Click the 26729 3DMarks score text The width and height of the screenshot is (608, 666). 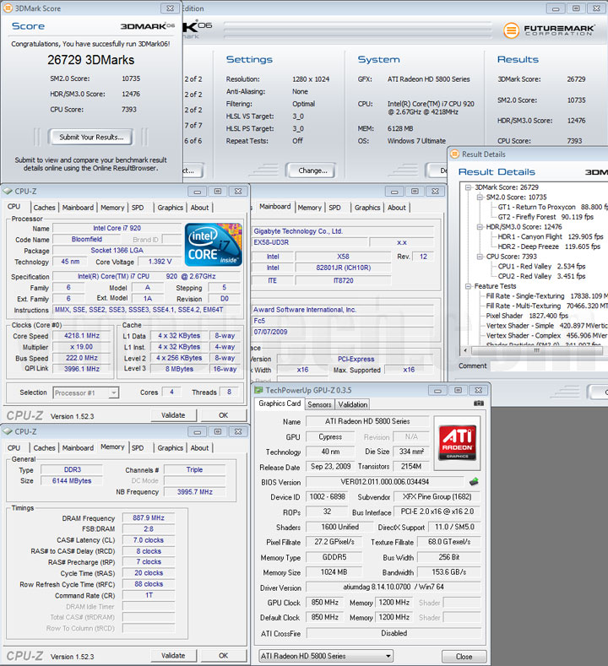click(x=91, y=60)
